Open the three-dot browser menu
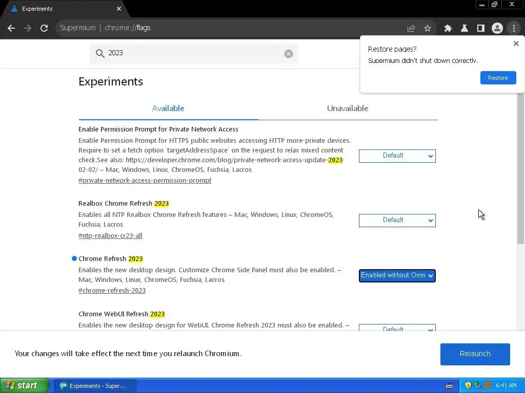The width and height of the screenshot is (525, 393). (x=514, y=29)
